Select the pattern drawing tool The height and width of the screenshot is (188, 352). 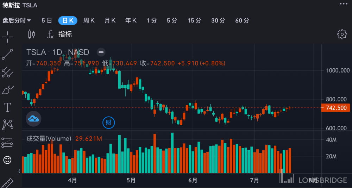[7, 124]
